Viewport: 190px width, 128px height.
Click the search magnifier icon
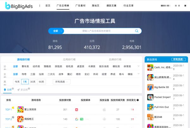[137, 31]
